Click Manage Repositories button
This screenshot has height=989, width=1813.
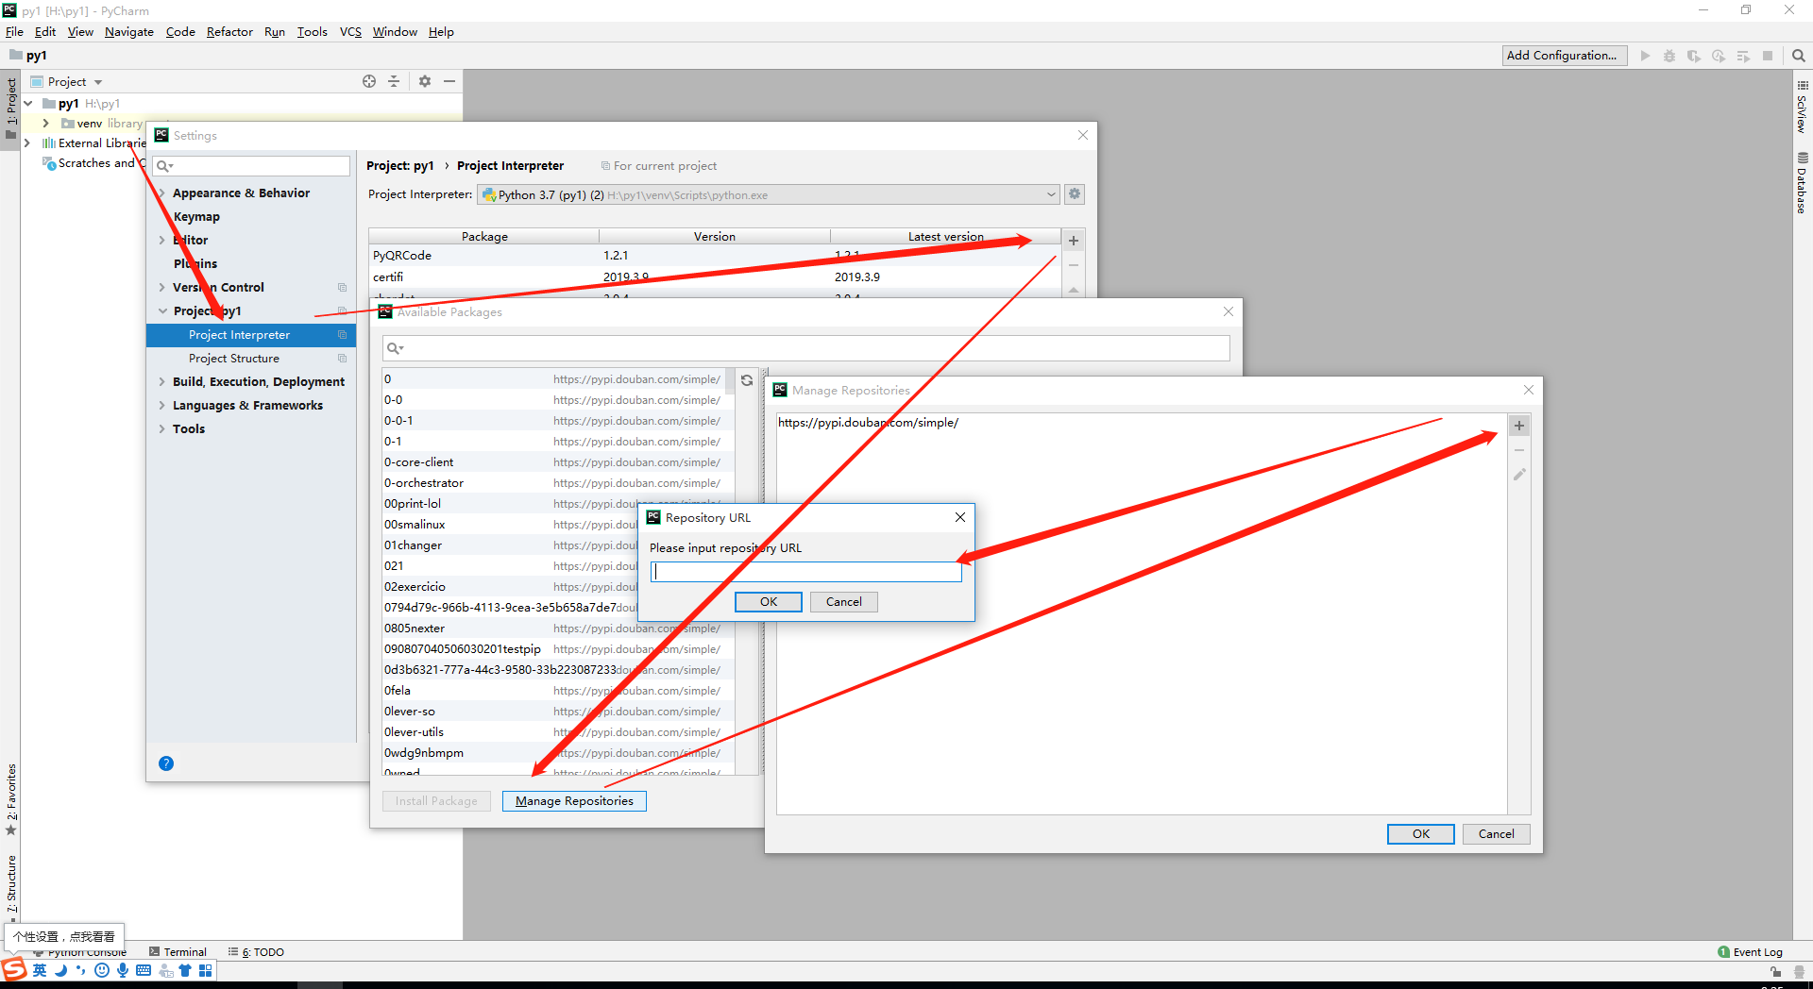574,801
